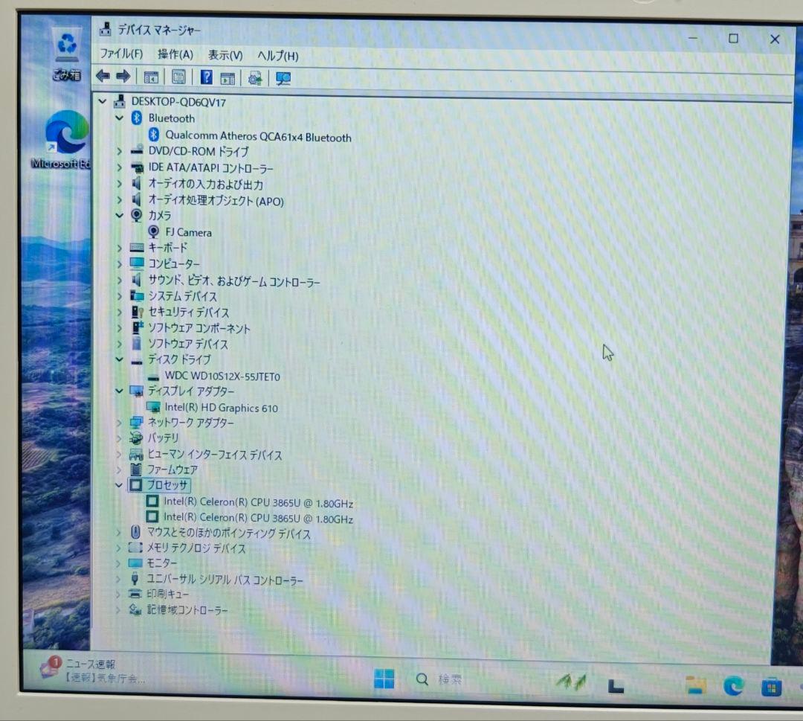Click the blue Help question mark icon
The width and height of the screenshot is (803, 721).
click(x=206, y=77)
